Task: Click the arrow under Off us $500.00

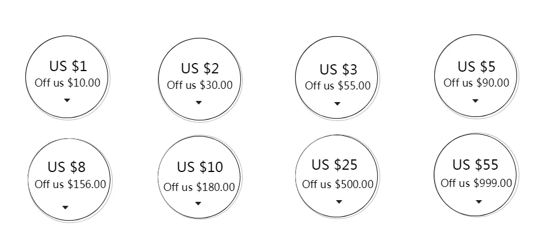Action: tap(339, 202)
